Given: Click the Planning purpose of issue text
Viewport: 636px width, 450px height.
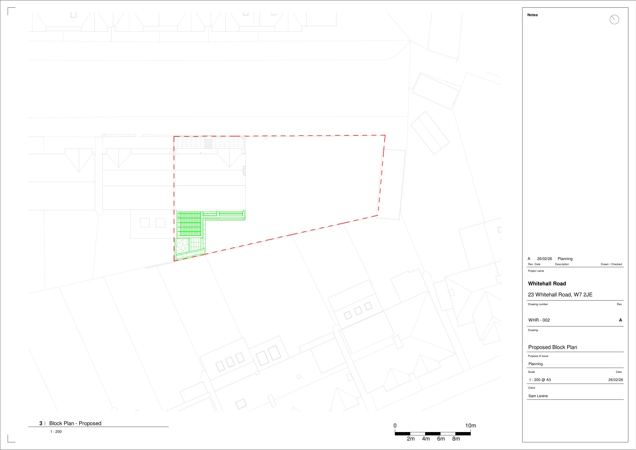Looking at the screenshot, I should 536,364.
